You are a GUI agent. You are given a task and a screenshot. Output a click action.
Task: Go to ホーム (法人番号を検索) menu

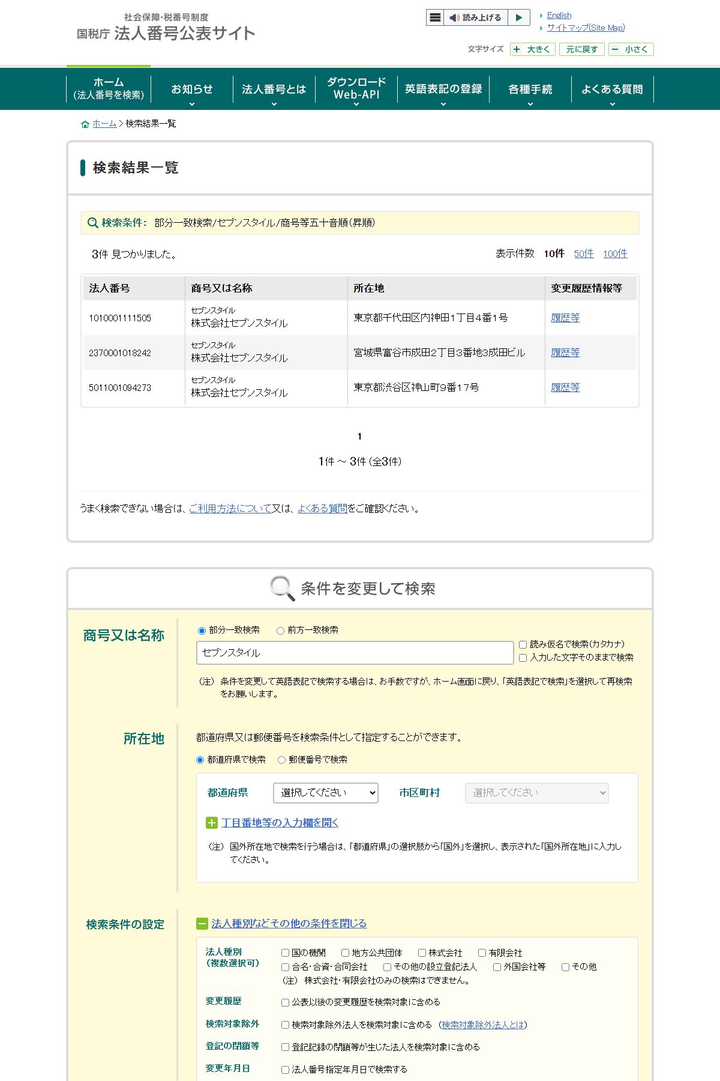(x=109, y=88)
